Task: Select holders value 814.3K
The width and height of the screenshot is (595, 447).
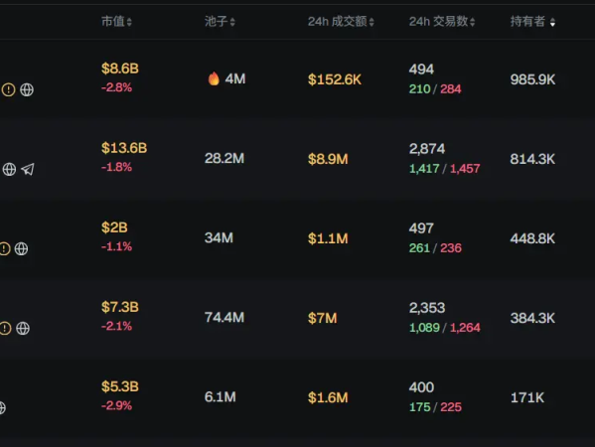Action: (532, 159)
